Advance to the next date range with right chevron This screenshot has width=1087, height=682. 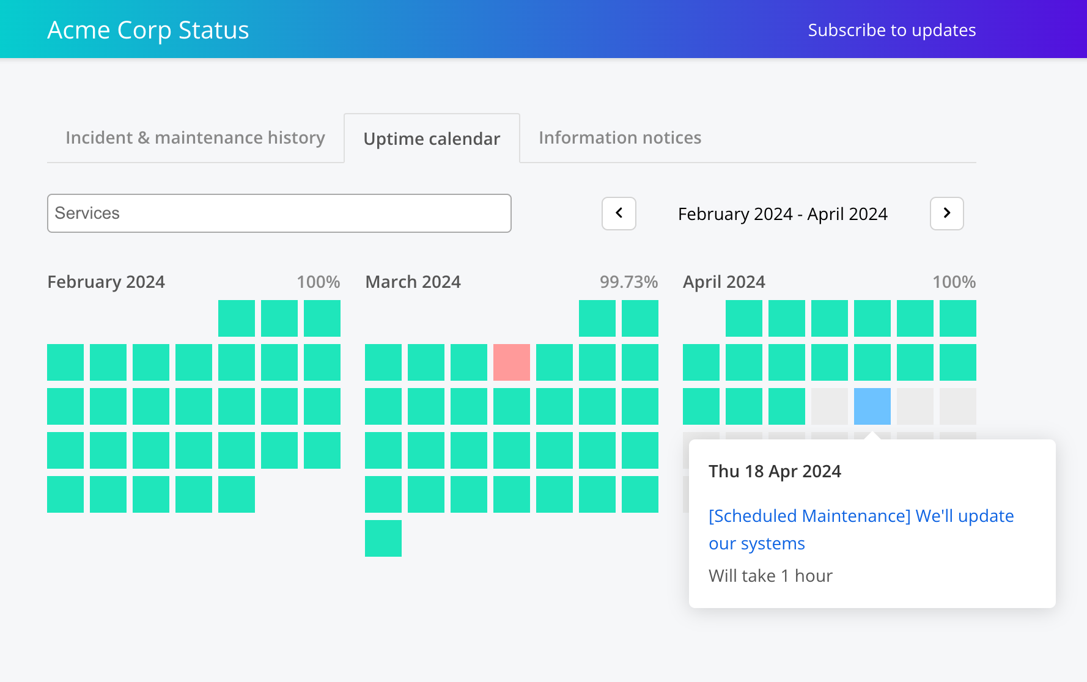point(946,213)
